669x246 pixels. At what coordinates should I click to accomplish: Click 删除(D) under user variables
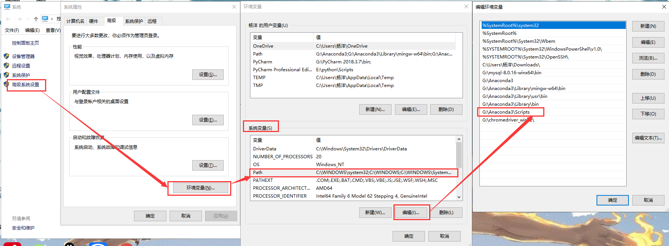click(446, 109)
